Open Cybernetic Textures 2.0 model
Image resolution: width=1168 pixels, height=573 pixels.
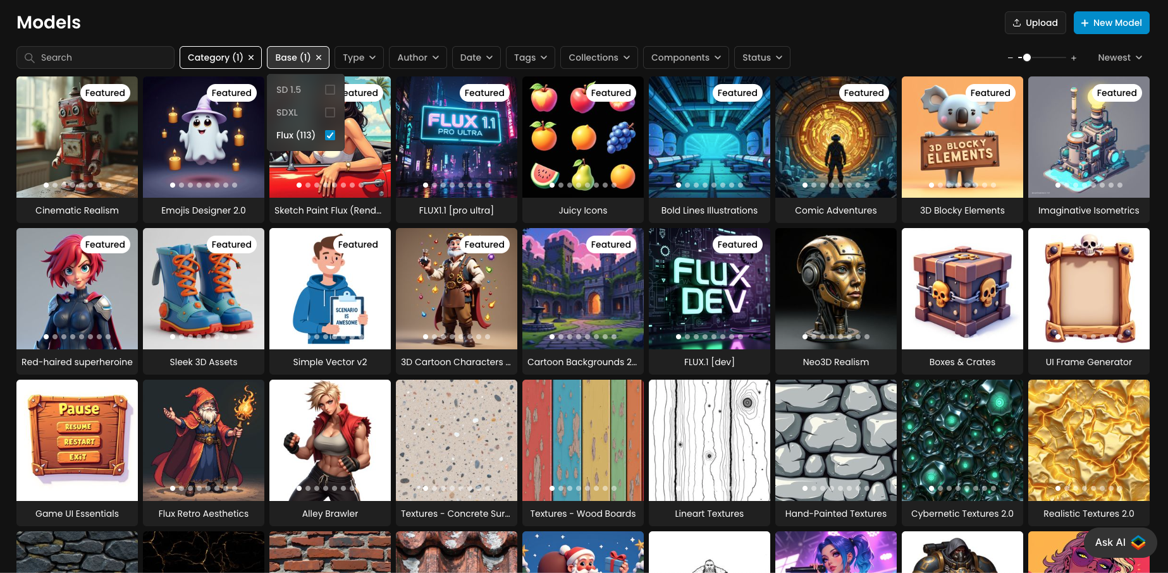[962, 453]
